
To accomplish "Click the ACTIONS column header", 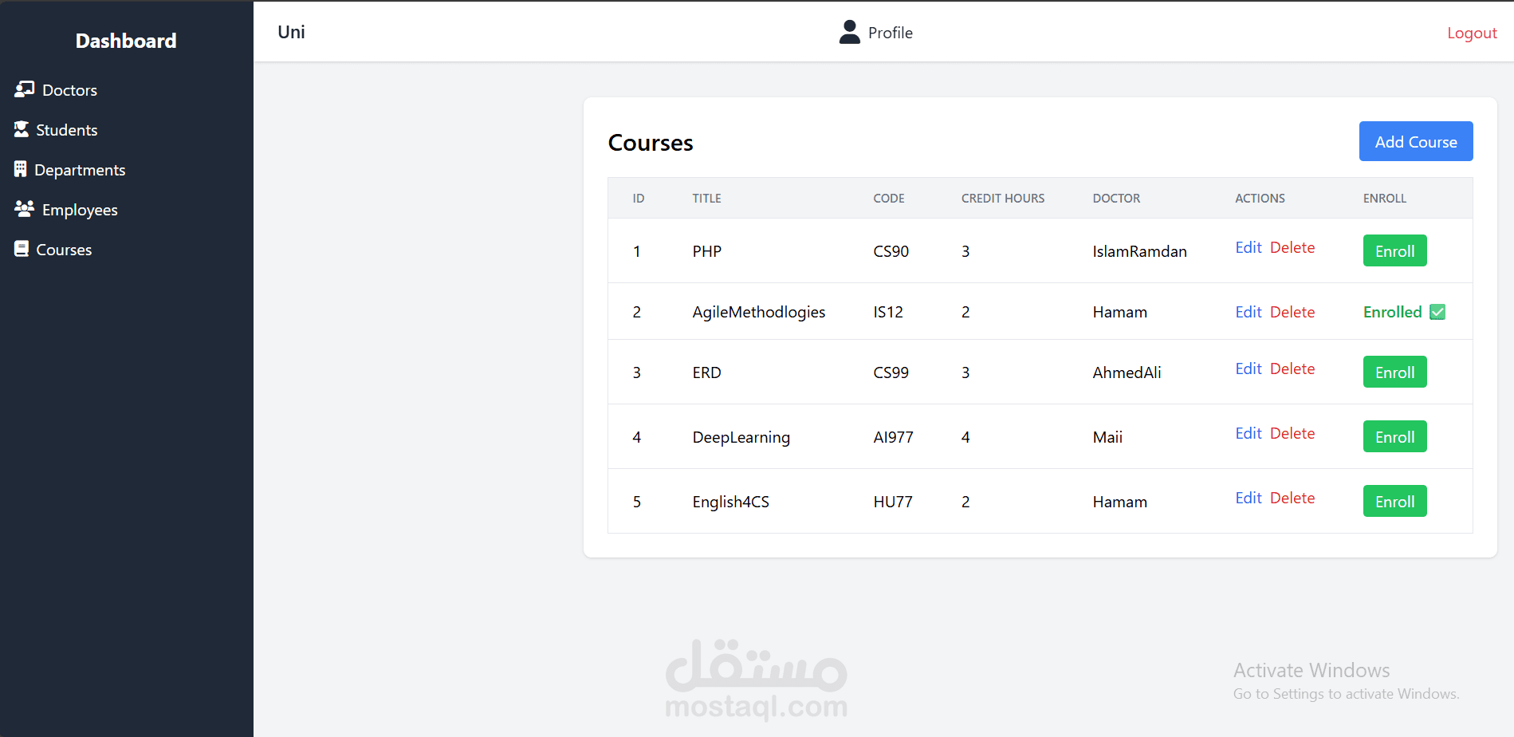I will pos(1260,198).
